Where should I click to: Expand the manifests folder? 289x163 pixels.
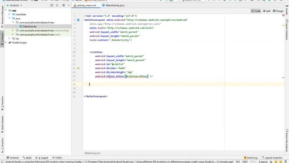(x=9, y=14)
